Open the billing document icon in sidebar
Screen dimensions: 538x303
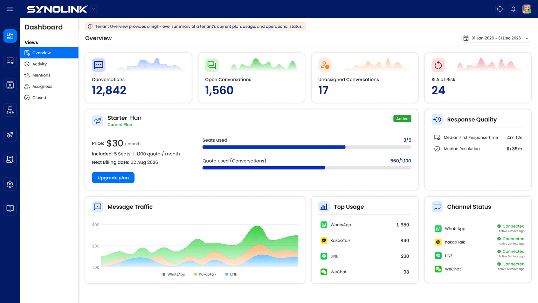tap(10, 159)
